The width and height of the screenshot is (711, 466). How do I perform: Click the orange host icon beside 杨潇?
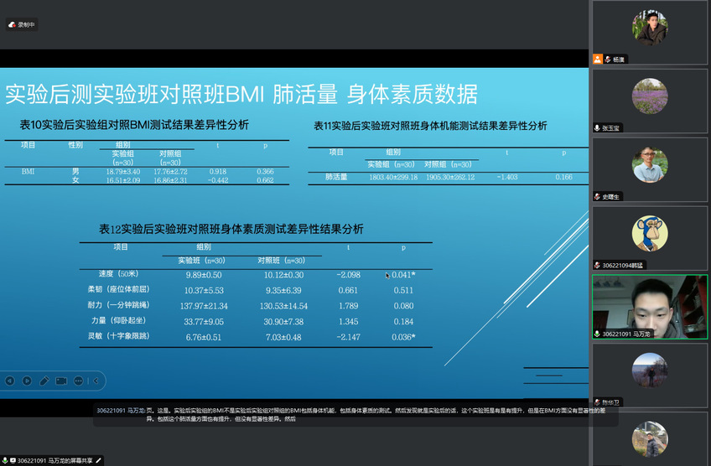tap(598, 60)
